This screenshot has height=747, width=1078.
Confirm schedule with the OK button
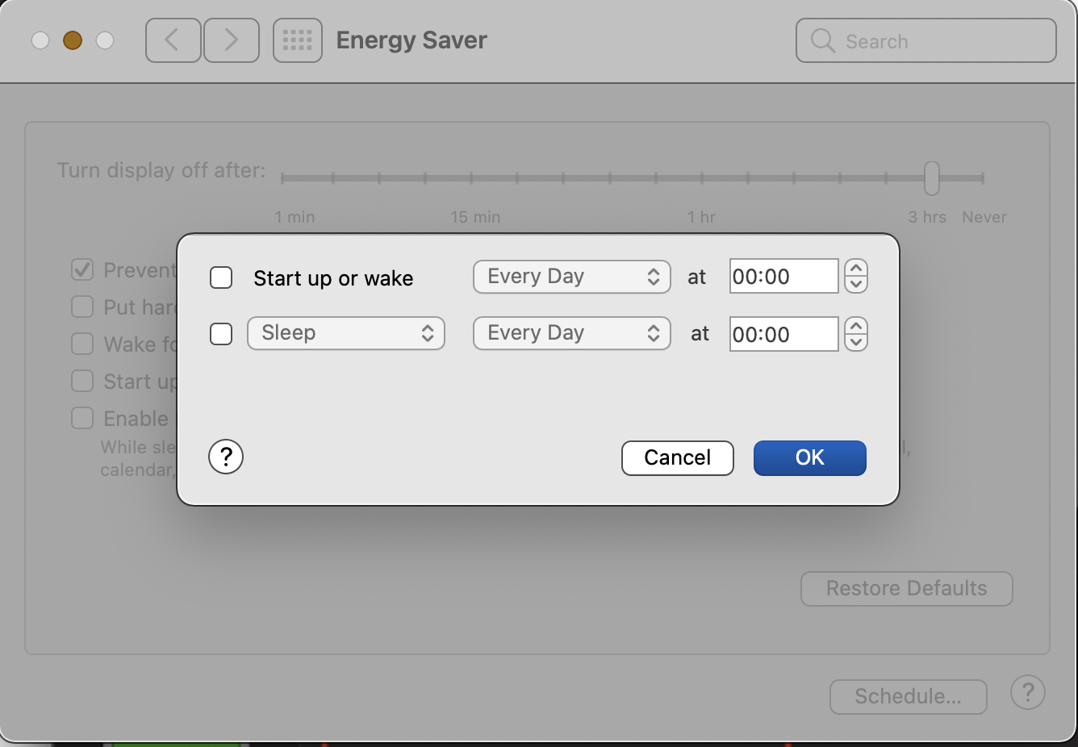click(x=809, y=457)
